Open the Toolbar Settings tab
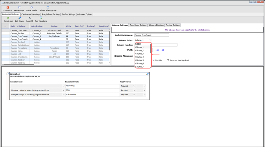 coord(68,14)
